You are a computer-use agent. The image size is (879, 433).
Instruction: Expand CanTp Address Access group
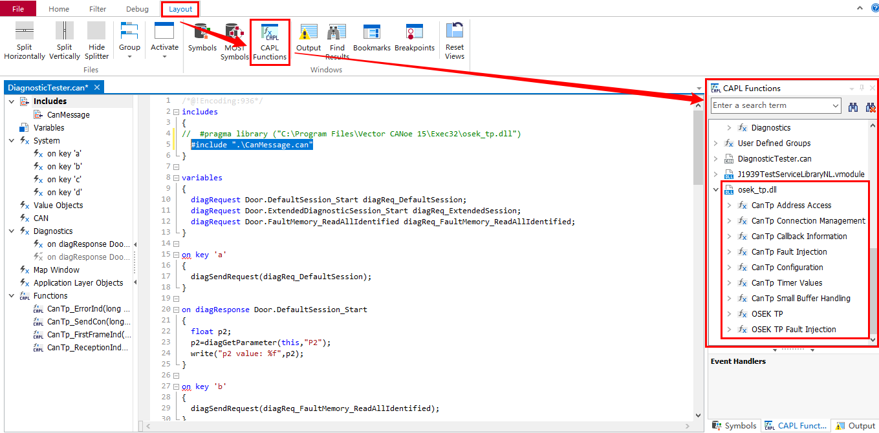click(729, 206)
